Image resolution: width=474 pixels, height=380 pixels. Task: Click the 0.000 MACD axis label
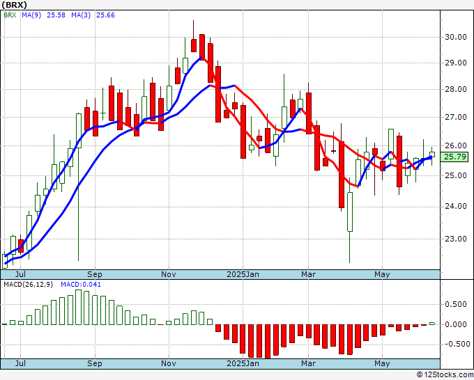456,324
